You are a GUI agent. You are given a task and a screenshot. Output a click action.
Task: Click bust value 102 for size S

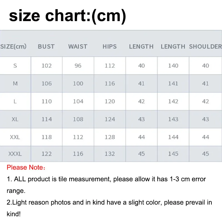pos(46,66)
